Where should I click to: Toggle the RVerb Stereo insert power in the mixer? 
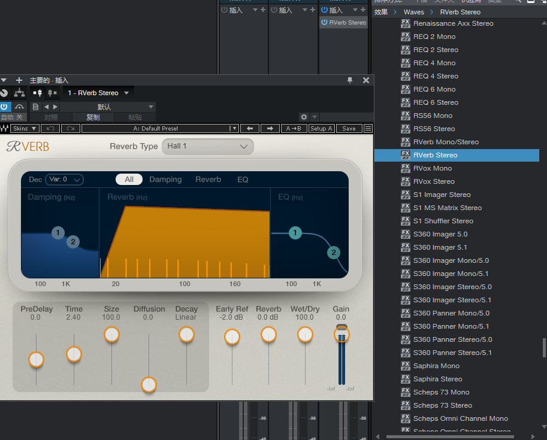coord(325,22)
